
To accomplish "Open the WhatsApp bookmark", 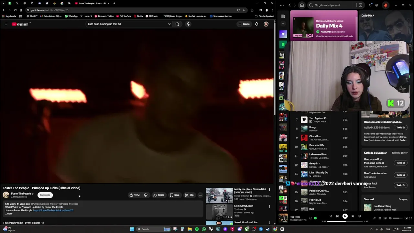I will pyautogui.click(x=71, y=16).
